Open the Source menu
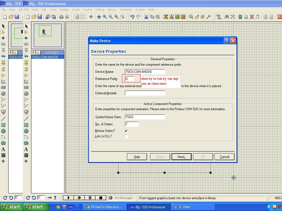Viewport: 282px width, 211px height. coord(88,10)
